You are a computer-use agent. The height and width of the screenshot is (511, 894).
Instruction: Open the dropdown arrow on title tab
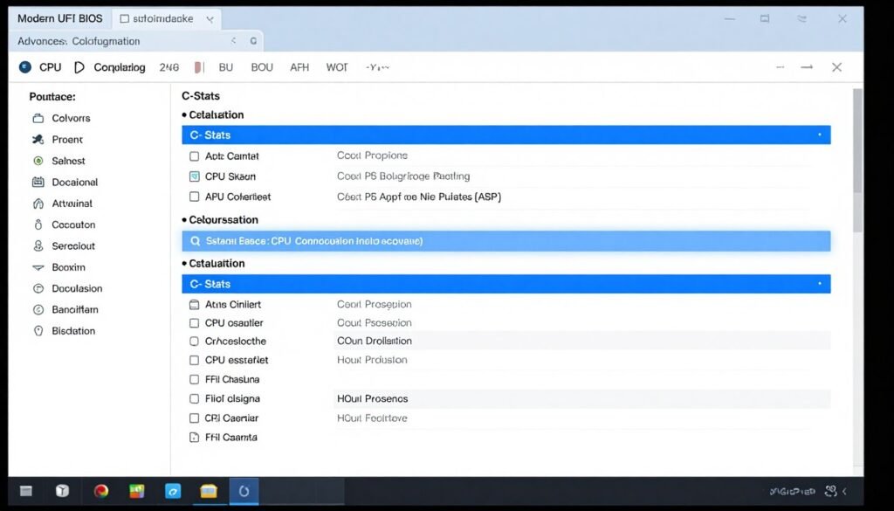point(209,18)
